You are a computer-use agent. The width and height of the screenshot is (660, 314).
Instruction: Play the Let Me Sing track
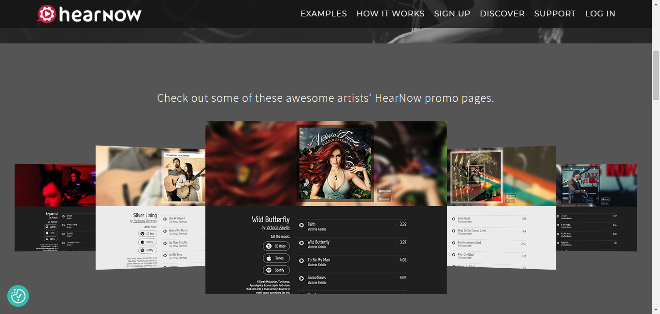point(165,255)
